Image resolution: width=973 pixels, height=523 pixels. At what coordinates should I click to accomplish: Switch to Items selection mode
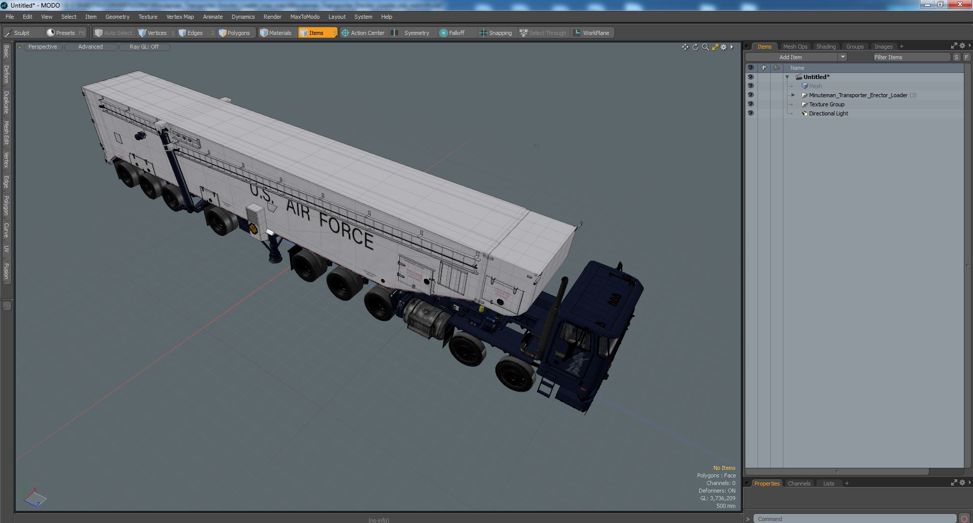coord(317,33)
